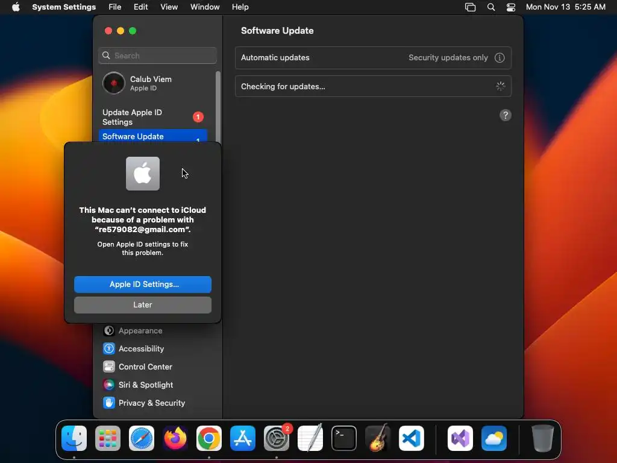The height and width of the screenshot is (463, 617).
Task: Click the Stage Manager menu bar icon
Action: click(470, 7)
